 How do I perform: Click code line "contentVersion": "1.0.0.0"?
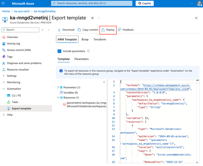(x=146, y=92)
